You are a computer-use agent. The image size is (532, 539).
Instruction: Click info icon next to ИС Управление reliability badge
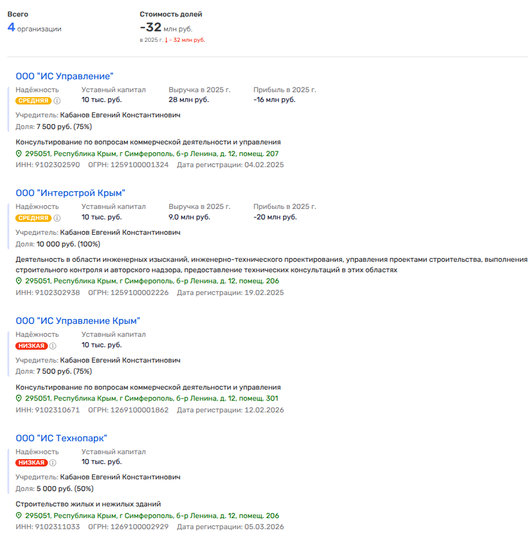tap(57, 101)
